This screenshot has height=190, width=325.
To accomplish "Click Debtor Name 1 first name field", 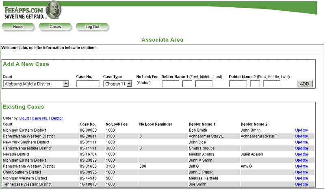I will click(x=170, y=84).
